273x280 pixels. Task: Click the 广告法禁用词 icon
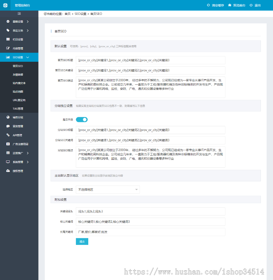pyautogui.click(x=8, y=144)
